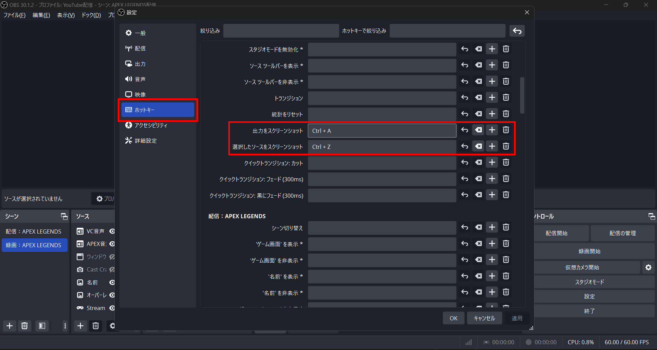Delete the 'ゲーム画面' を非表示 hotkey
This screenshot has height=350, width=657.
click(x=506, y=260)
